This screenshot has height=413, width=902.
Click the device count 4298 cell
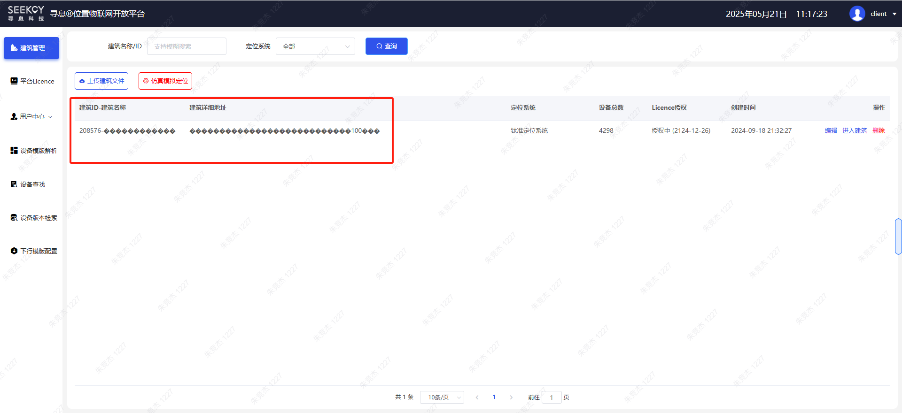(606, 130)
